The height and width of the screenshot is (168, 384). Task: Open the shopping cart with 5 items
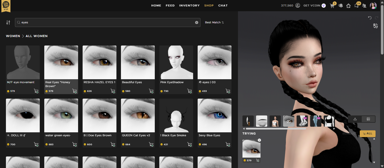coord(332,6)
